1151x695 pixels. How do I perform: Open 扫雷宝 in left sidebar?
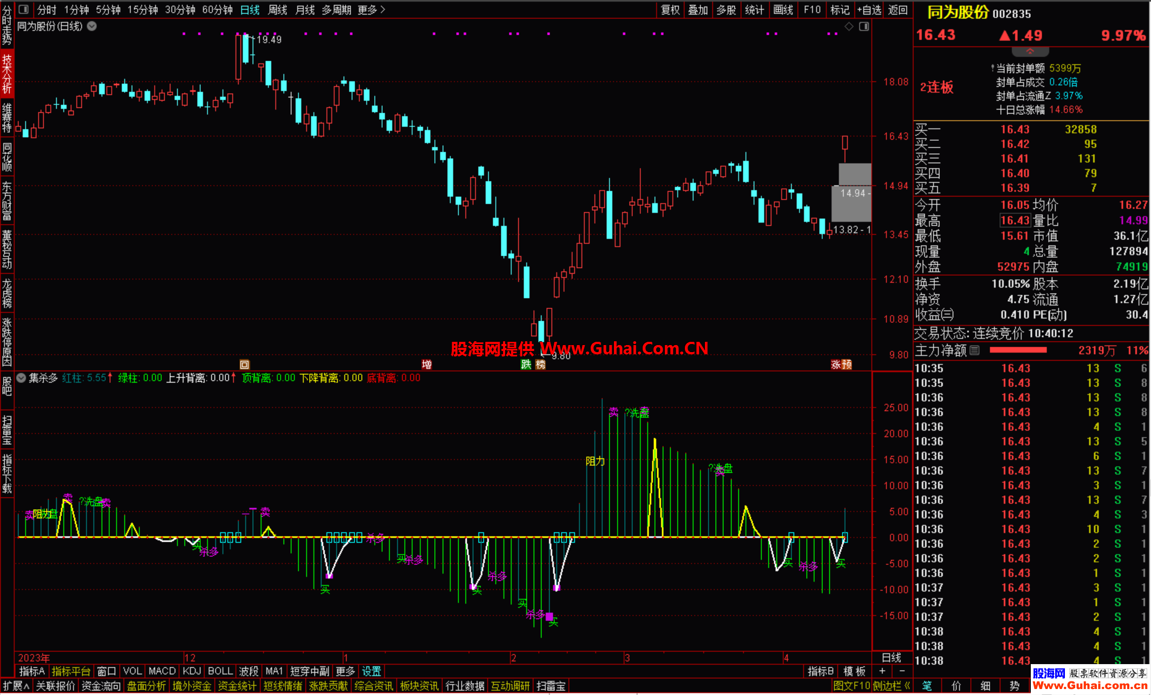pos(6,430)
